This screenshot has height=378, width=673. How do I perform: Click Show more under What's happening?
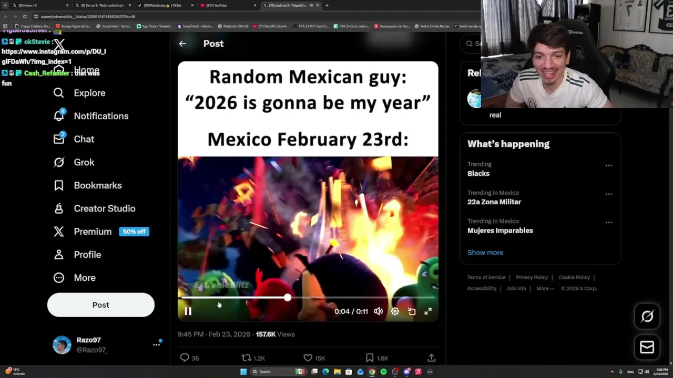(x=485, y=253)
